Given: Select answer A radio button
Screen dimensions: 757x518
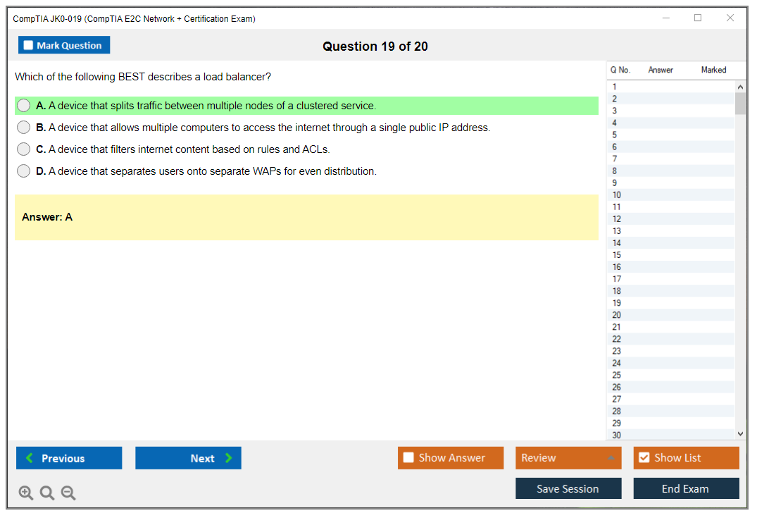Looking at the screenshot, I should pyautogui.click(x=24, y=106).
